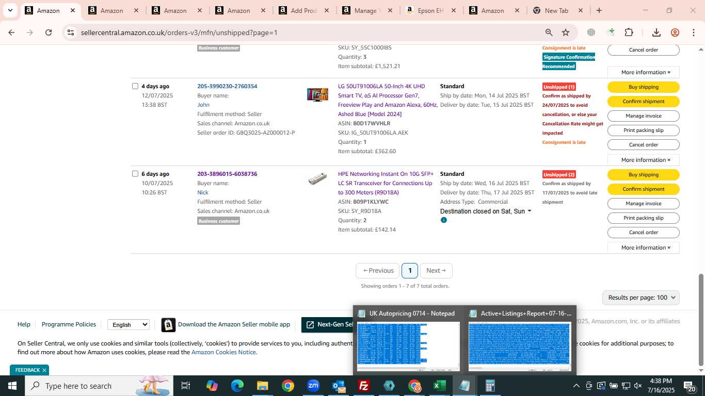Viewport: 705px width, 396px height.
Task: Open a new tab with plus icon
Action: click(x=599, y=10)
